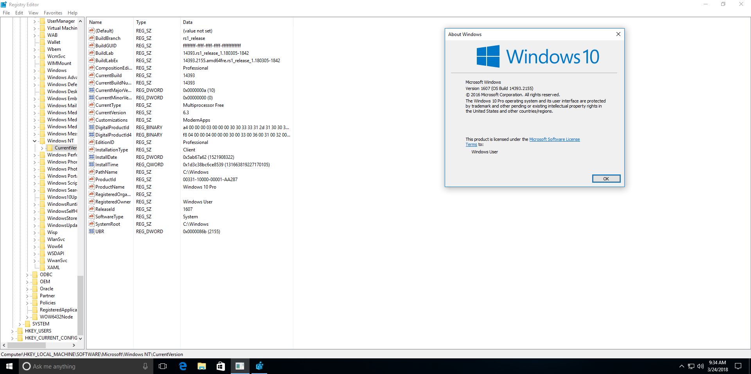Click the string icon of (Default) value

pyautogui.click(x=92, y=31)
